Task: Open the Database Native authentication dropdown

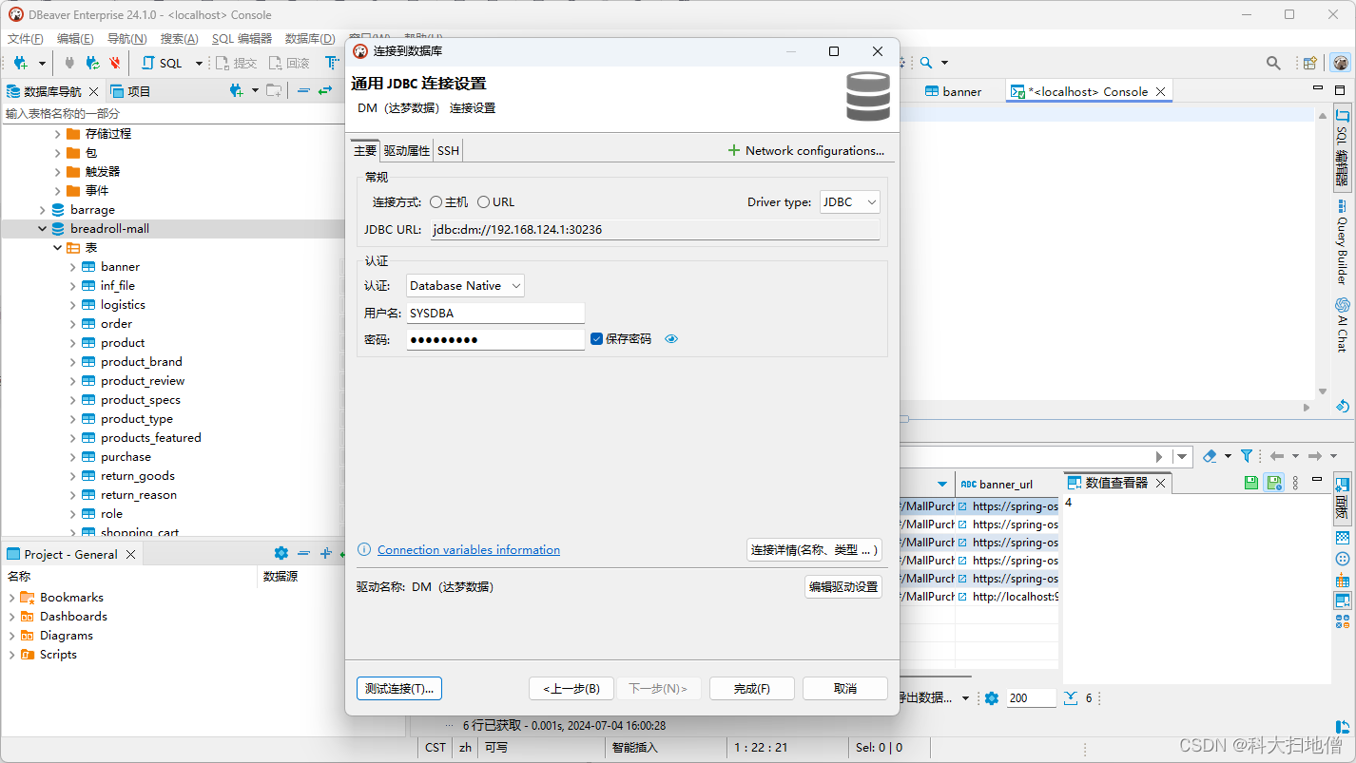Action: pyautogui.click(x=466, y=285)
